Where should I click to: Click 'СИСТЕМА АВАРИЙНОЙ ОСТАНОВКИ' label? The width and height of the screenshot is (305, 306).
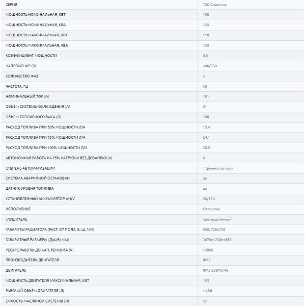click(x=37, y=178)
